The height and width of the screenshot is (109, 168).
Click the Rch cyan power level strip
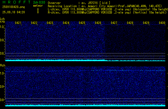pyautogui.click(x=85, y=105)
